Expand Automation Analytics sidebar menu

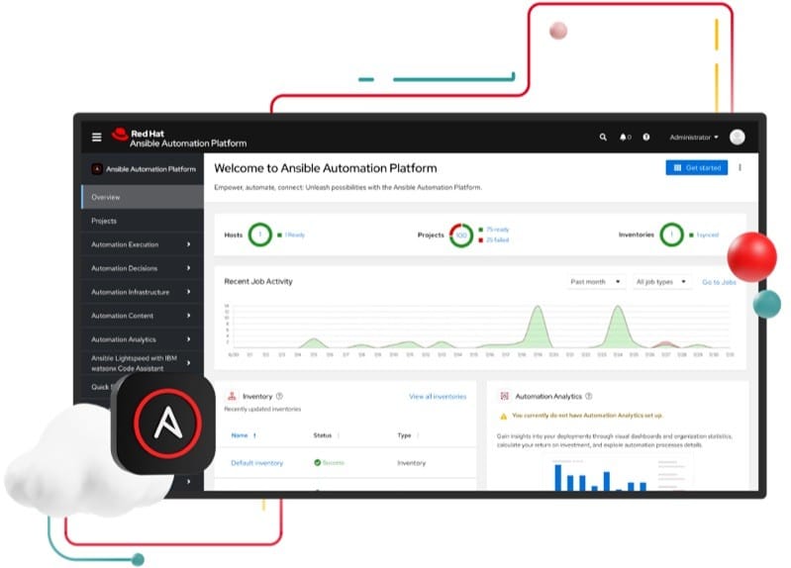pyautogui.click(x=142, y=339)
